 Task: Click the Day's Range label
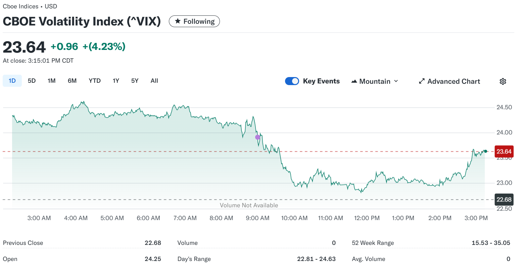coord(194,259)
